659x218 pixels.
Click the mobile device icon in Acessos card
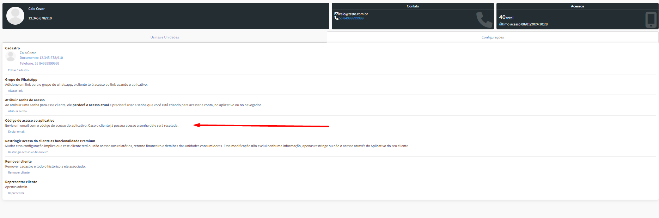(651, 19)
